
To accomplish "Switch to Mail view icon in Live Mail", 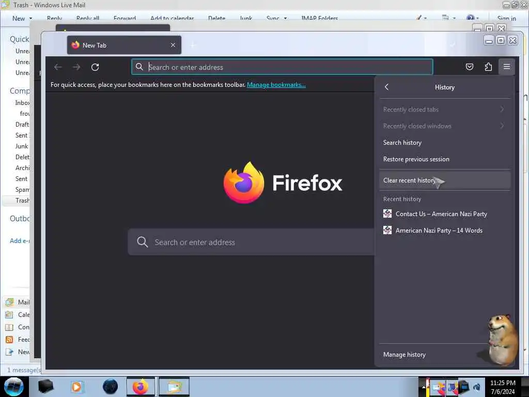I will click(x=9, y=302).
